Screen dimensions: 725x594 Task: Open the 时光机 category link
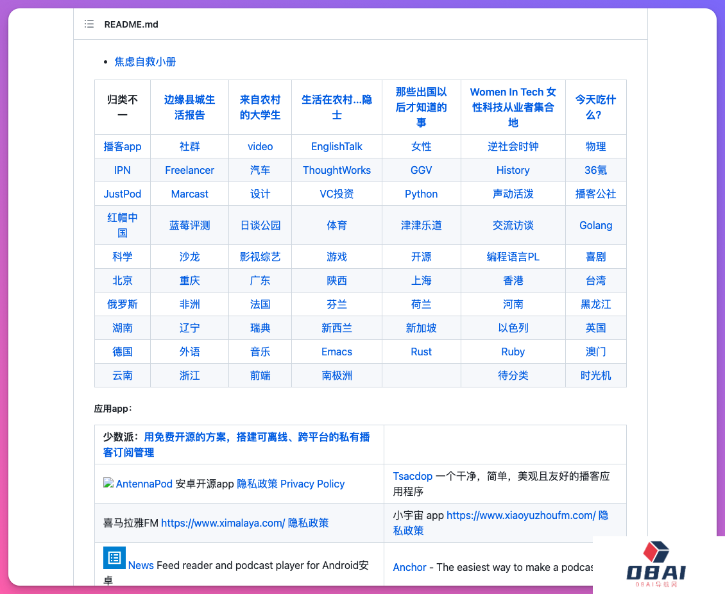click(x=595, y=375)
